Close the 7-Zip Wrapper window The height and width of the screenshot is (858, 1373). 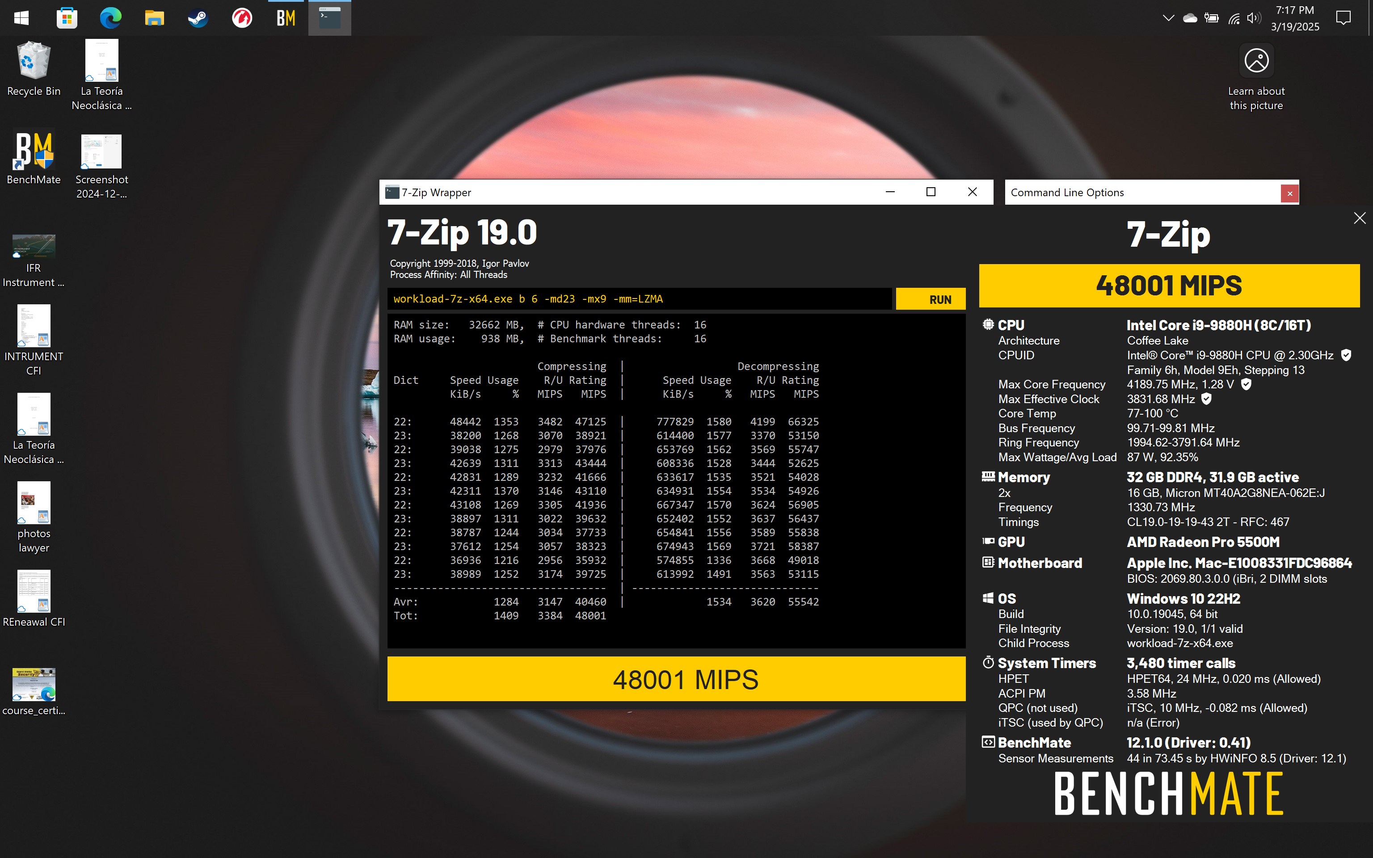tap(972, 192)
